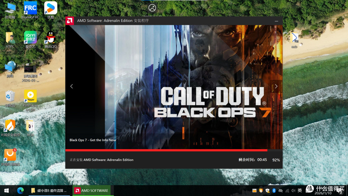Select the 火绒安全软件 desktop shortcut

pos(10,128)
